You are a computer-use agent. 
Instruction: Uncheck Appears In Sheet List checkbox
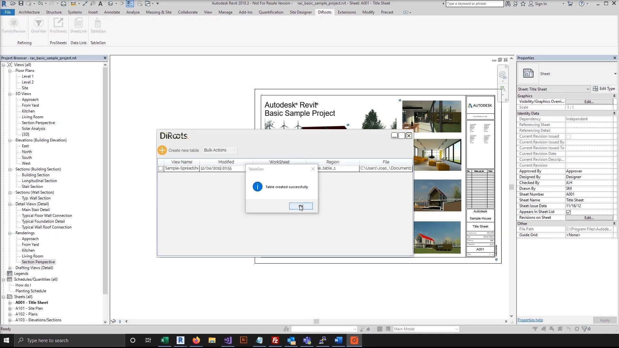[569, 212]
